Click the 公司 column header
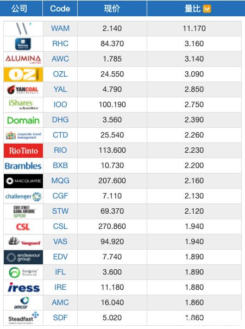The height and width of the screenshot is (329, 245). click(x=19, y=8)
